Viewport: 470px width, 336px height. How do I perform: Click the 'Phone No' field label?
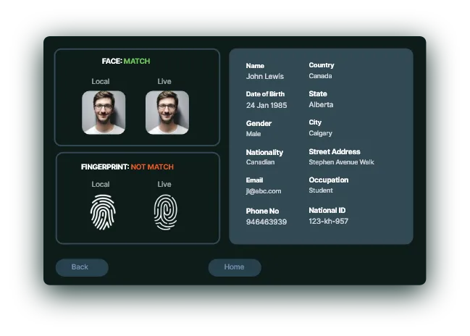(x=262, y=211)
